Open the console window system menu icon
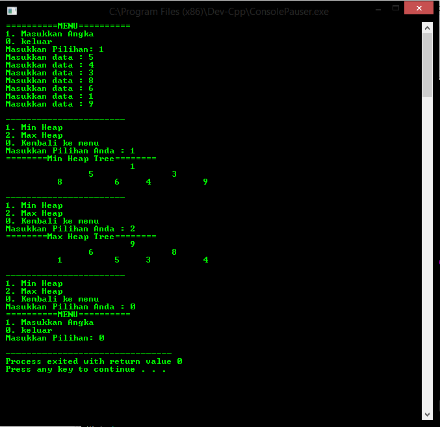This screenshot has width=440, height=427. pos(12,11)
